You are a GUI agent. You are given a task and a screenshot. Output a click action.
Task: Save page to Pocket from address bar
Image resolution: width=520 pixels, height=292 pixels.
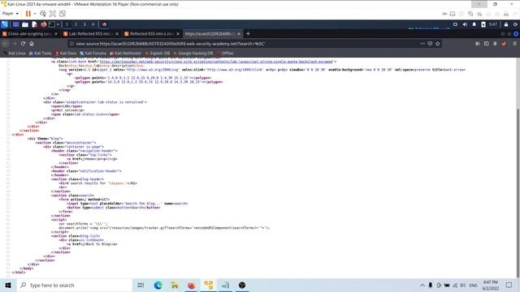click(430, 43)
